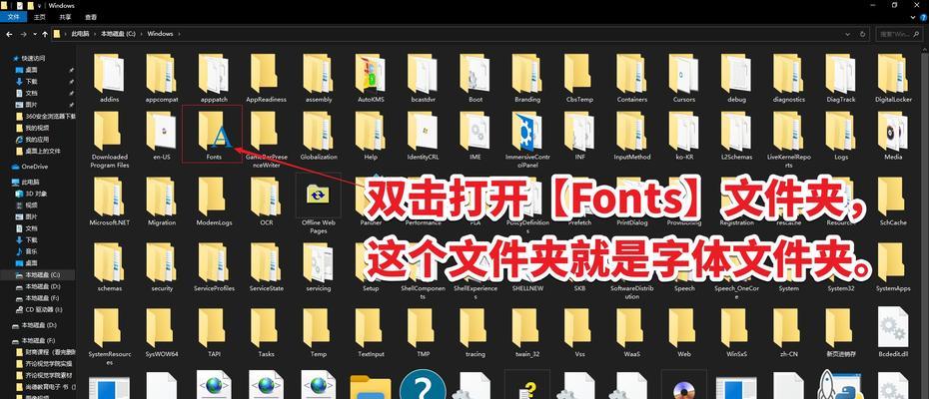Open the address bar history dropdown
This screenshot has width=929, height=399.
848,34
